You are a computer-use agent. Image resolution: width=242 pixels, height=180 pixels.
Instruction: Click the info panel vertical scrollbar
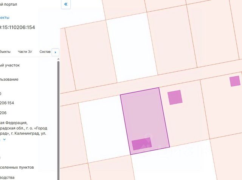58,120
